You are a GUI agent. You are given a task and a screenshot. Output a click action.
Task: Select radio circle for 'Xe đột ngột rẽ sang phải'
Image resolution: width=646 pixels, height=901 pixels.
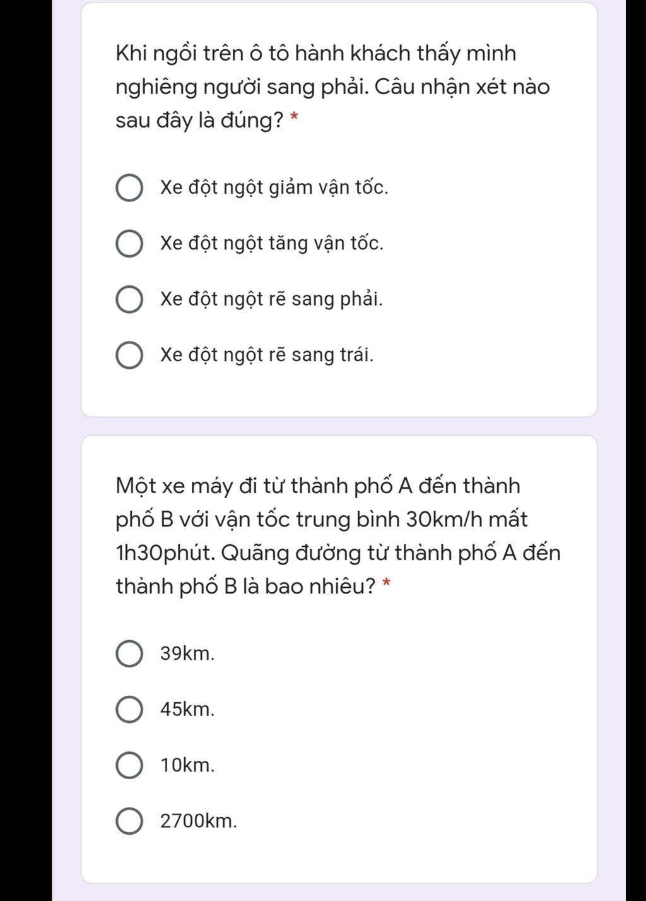click(x=130, y=299)
